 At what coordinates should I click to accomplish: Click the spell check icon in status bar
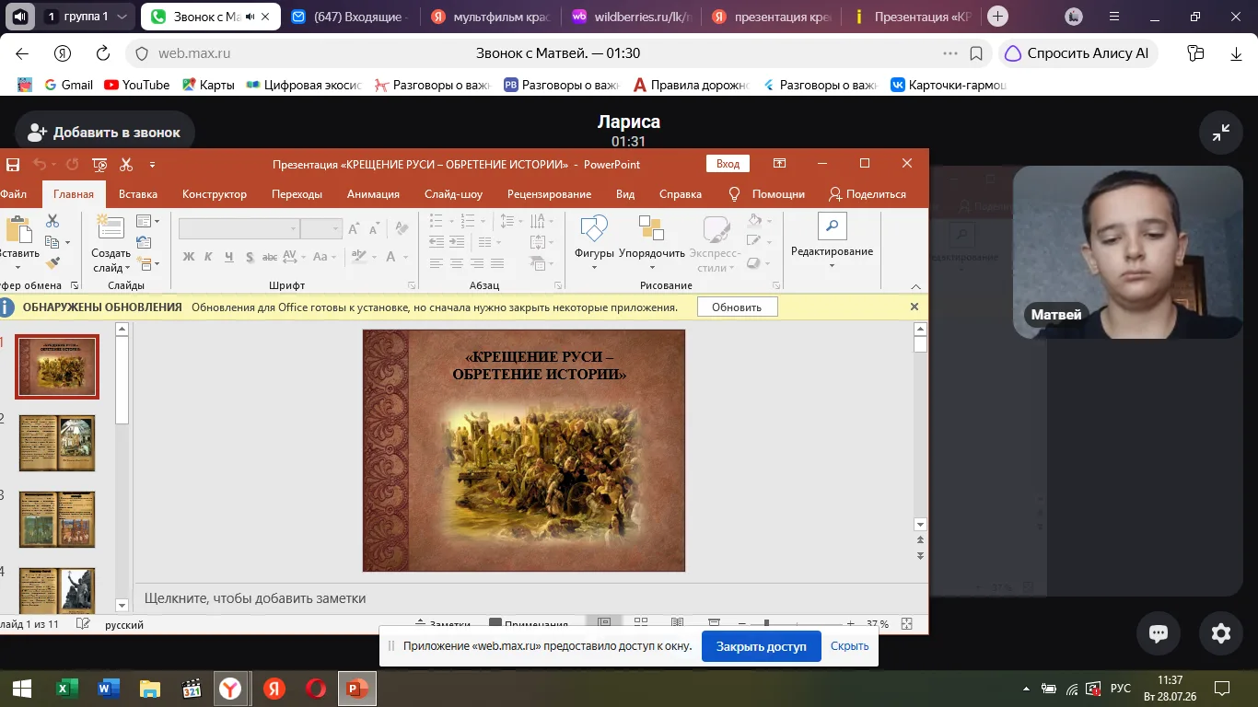pos(83,624)
